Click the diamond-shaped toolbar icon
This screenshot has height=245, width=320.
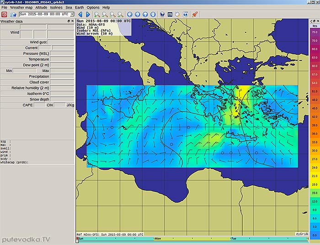coord(178,15)
